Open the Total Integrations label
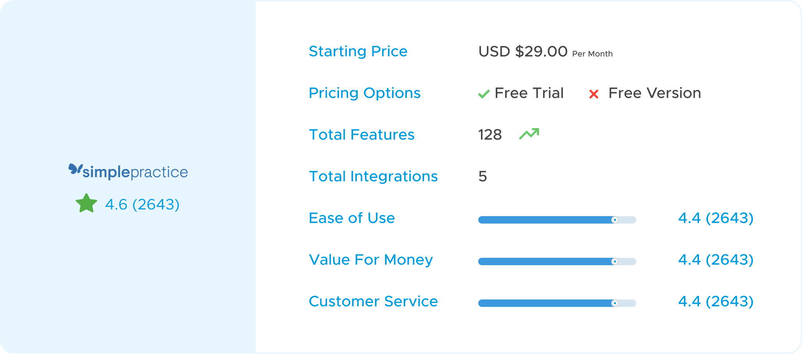 [373, 176]
